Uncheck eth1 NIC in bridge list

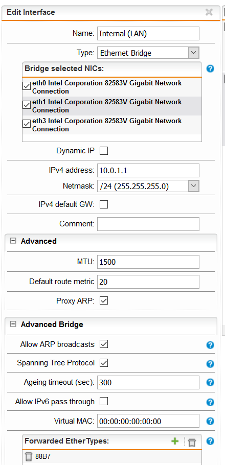click(x=27, y=105)
